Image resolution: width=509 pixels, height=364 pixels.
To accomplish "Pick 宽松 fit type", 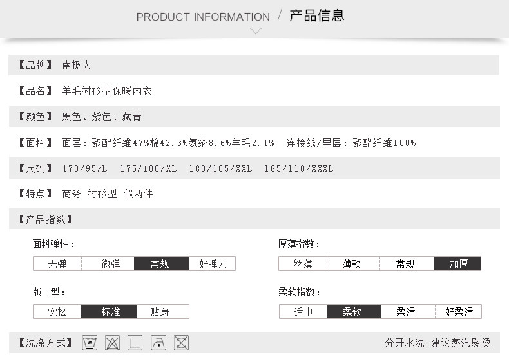I will pos(57,312).
